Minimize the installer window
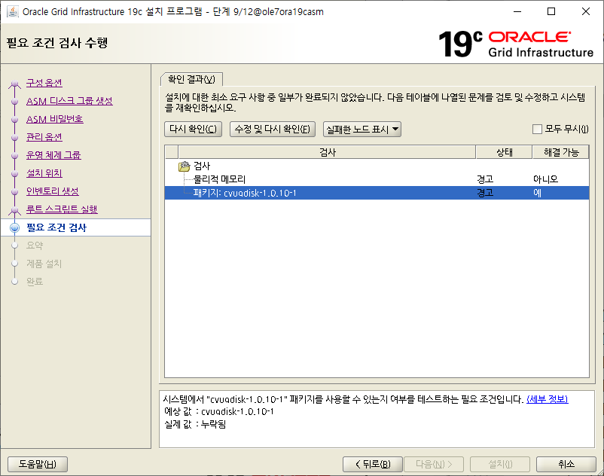 click(517, 11)
